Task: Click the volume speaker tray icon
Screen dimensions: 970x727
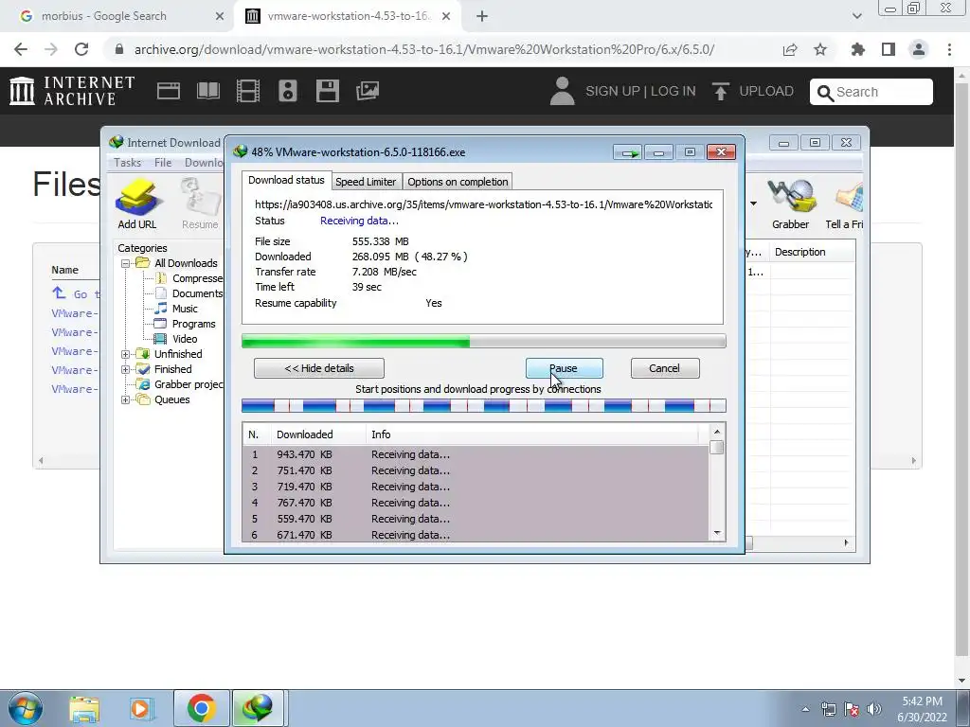Action: click(874, 709)
